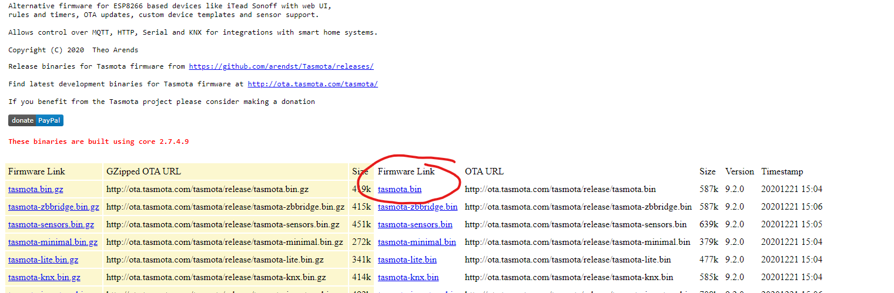Viewport: 894px width, 293px height.
Task: Download tasmota-minimal.bin.gz firmware
Action: tap(53, 242)
